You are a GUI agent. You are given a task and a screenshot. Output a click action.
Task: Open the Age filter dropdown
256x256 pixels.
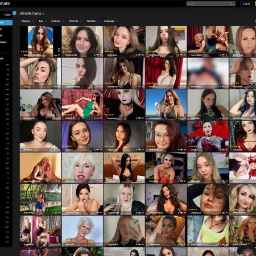point(42,21)
